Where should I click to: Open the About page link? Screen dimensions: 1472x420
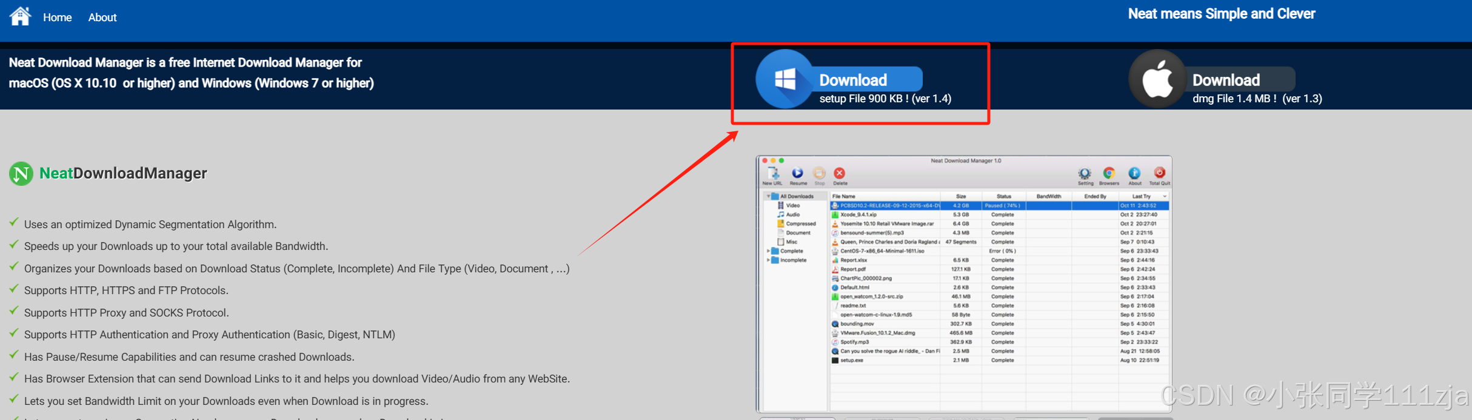(x=102, y=18)
